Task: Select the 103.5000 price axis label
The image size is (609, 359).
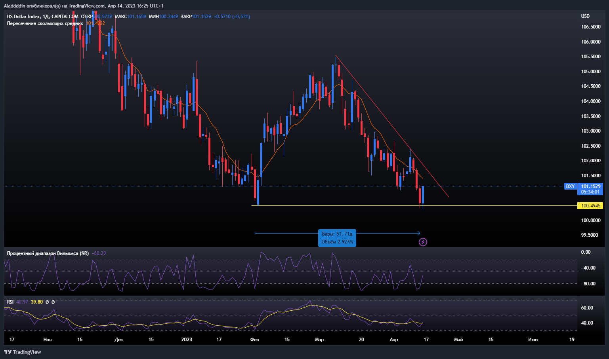Action: 591,116
